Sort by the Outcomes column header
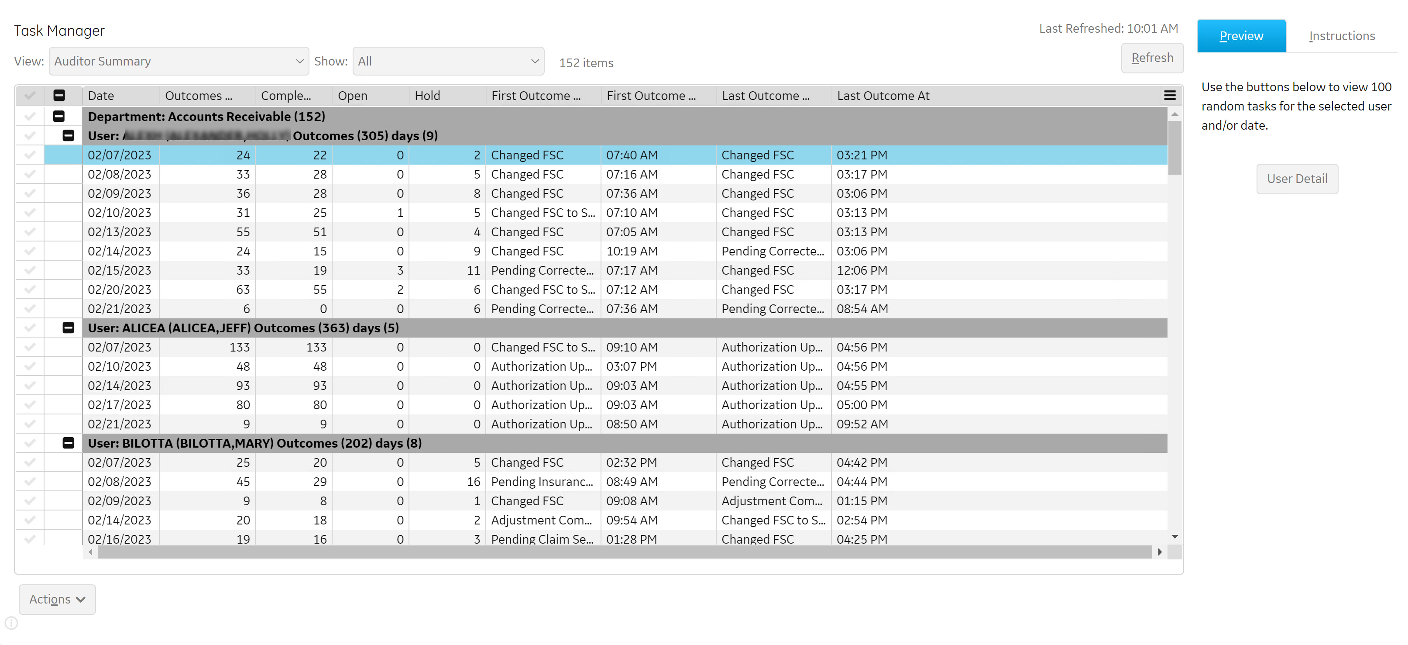Image resolution: width=1408 pixels, height=645 pixels. coord(207,96)
